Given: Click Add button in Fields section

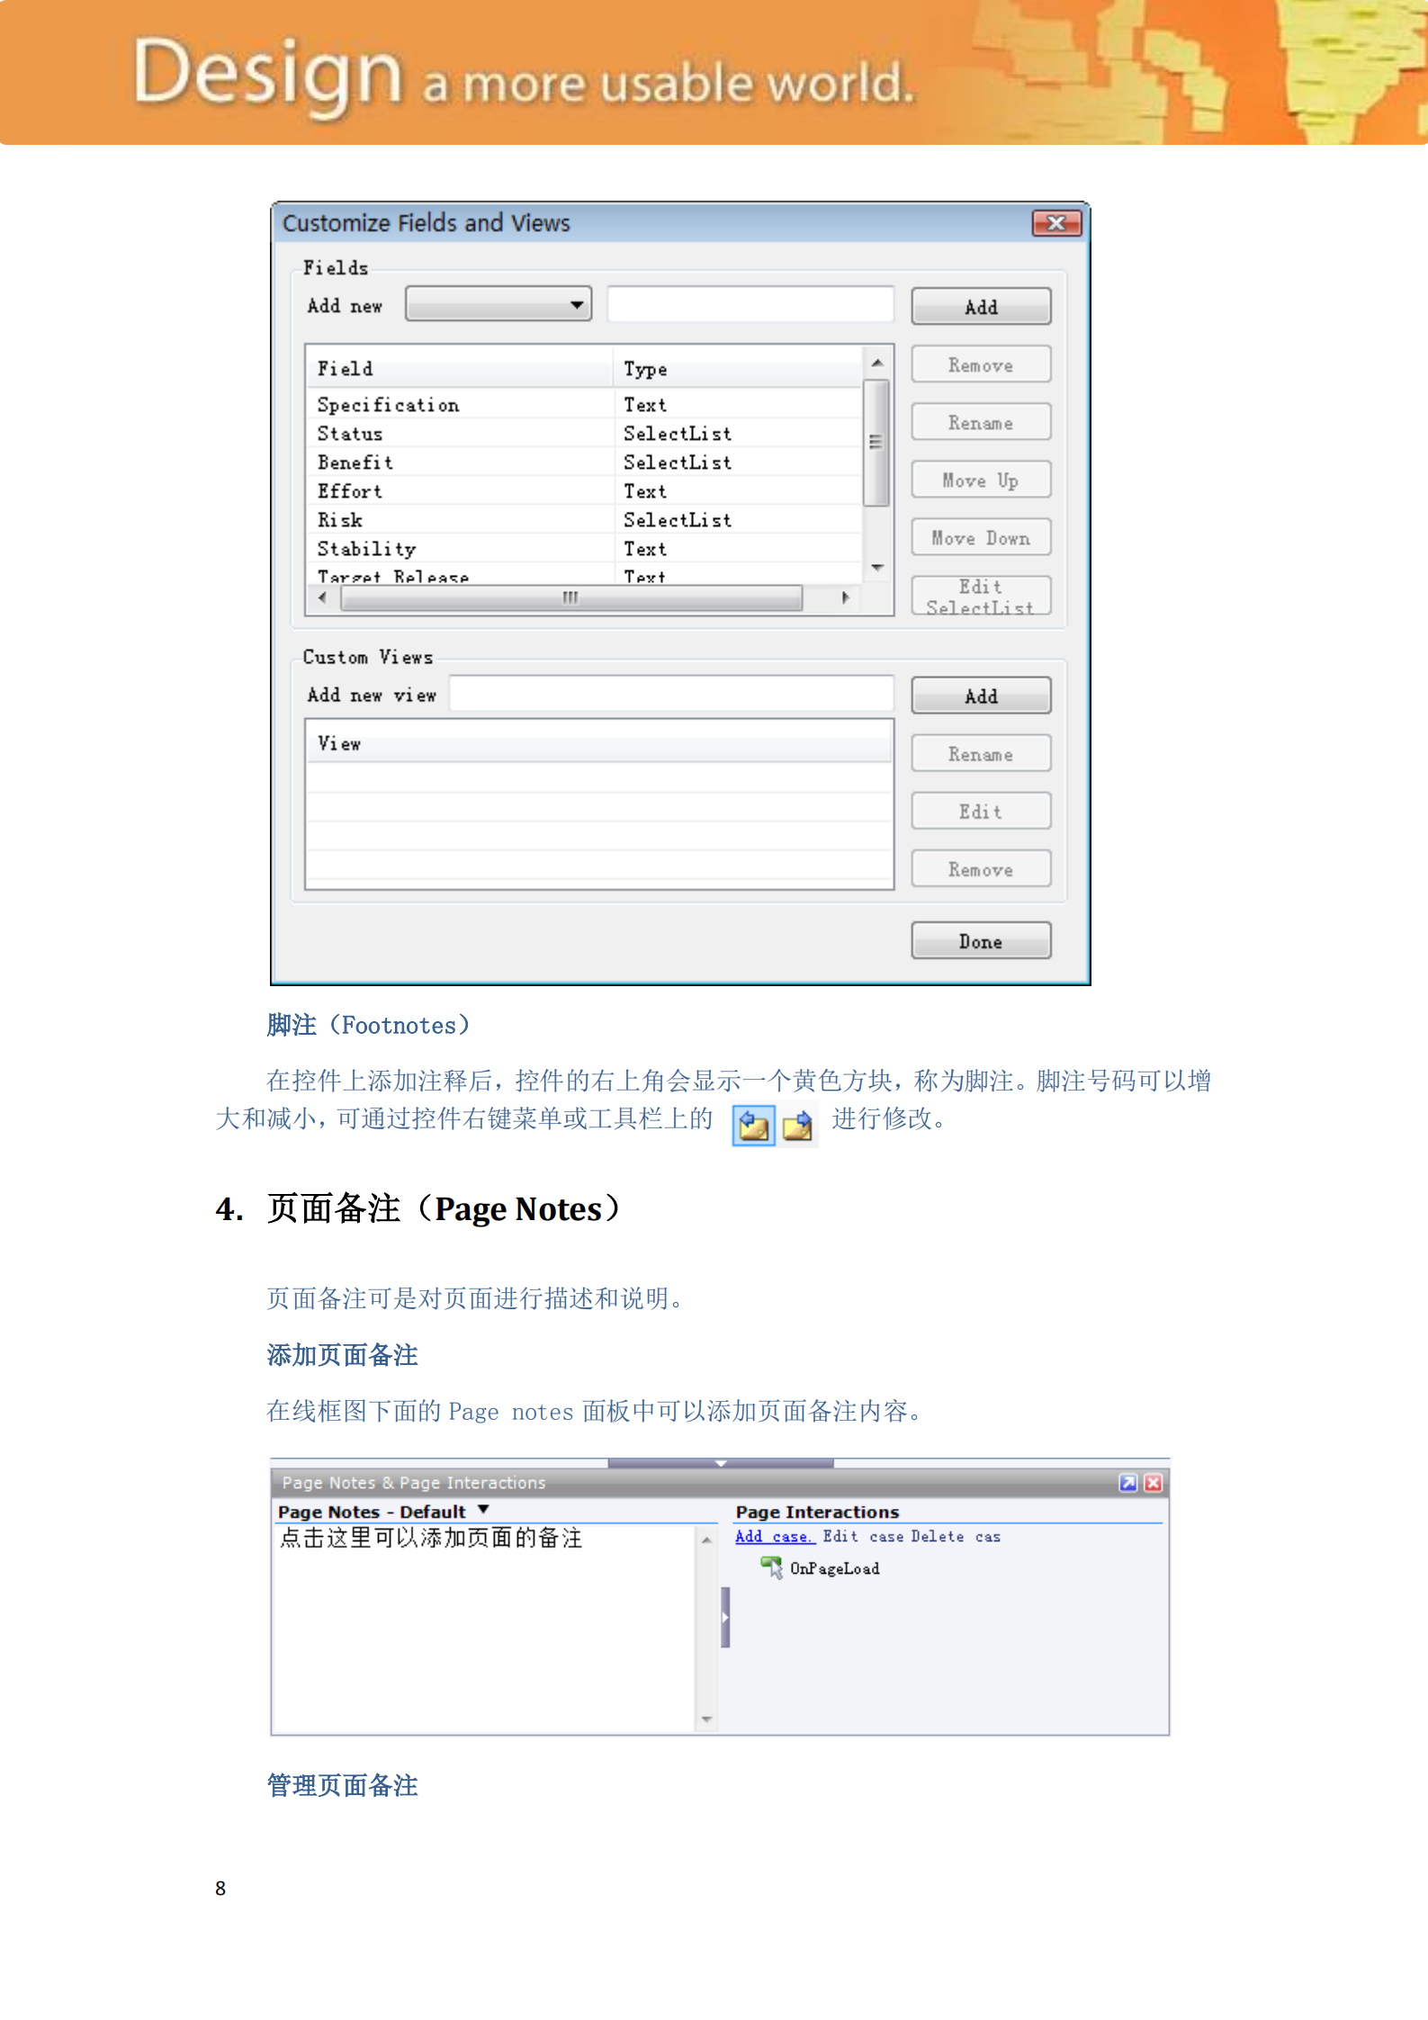Looking at the screenshot, I should (x=981, y=307).
